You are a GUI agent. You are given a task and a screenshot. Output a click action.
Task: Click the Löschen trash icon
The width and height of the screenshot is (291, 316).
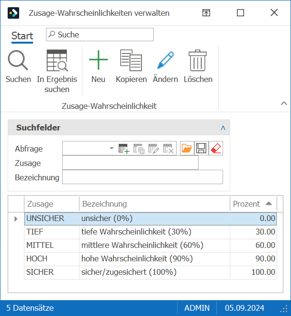[x=198, y=60]
